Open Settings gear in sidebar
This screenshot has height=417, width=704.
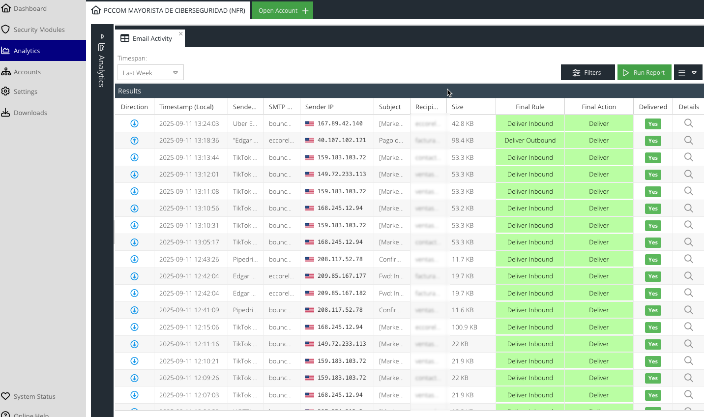tap(6, 91)
